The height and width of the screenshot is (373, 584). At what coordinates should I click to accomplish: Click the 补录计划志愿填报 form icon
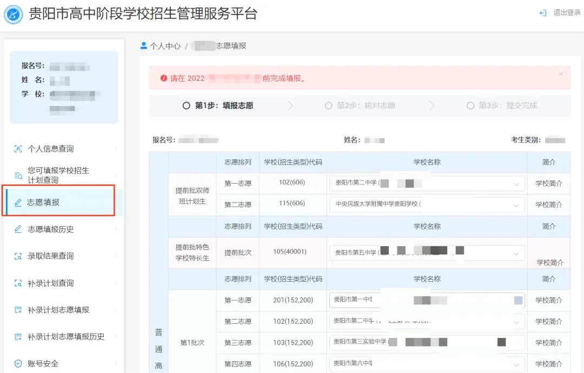click(x=19, y=309)
